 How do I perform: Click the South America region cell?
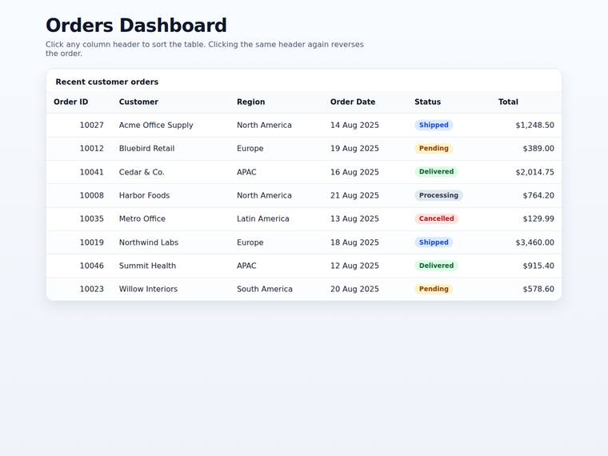click(276, 289)
